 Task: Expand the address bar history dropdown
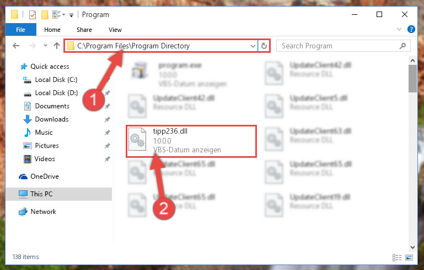tap(253, 46)
